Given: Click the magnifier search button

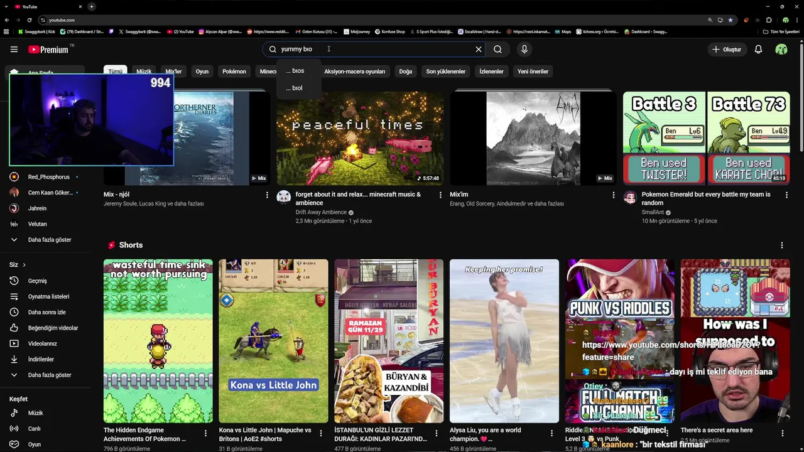Looking at the screenshot, I should (497, 49).
